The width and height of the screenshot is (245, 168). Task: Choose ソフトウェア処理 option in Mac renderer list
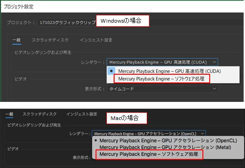point(168,154)
